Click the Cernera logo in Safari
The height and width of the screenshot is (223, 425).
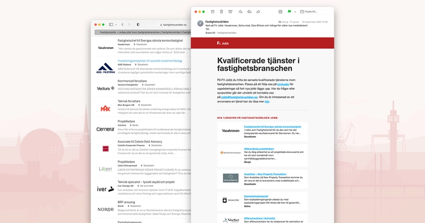point(106,129)
